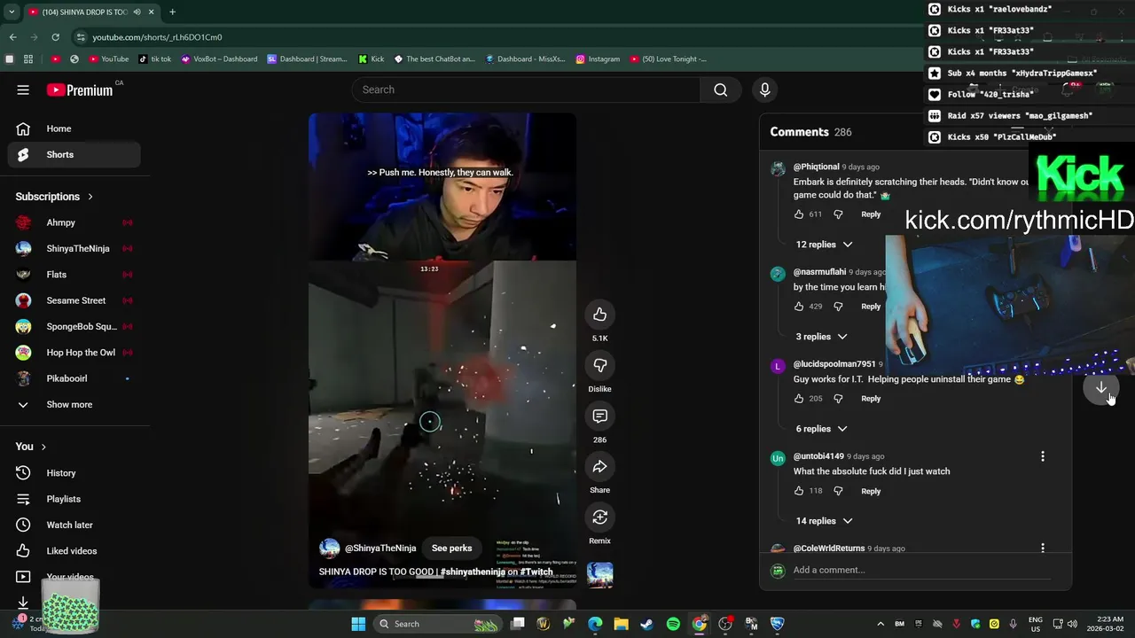Open the Windows Start menu
This screenshot has height=638, width=1135.
coord(358,624)
